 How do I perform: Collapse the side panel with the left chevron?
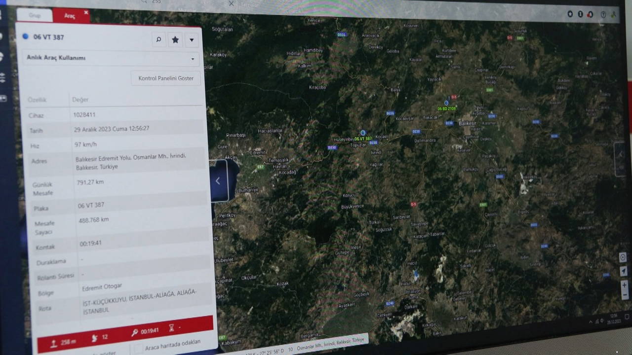point(218,181)
